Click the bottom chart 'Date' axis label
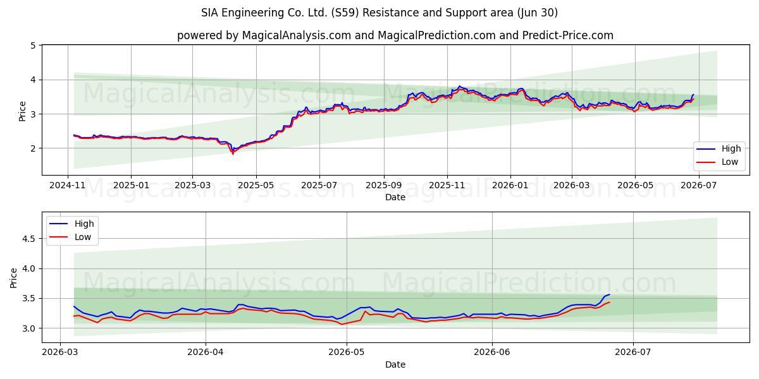This screenshot has height=379, width=759. tap(395, 364)
